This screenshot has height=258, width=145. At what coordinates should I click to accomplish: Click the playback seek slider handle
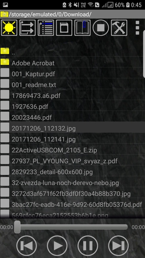[x=17, y=227]
